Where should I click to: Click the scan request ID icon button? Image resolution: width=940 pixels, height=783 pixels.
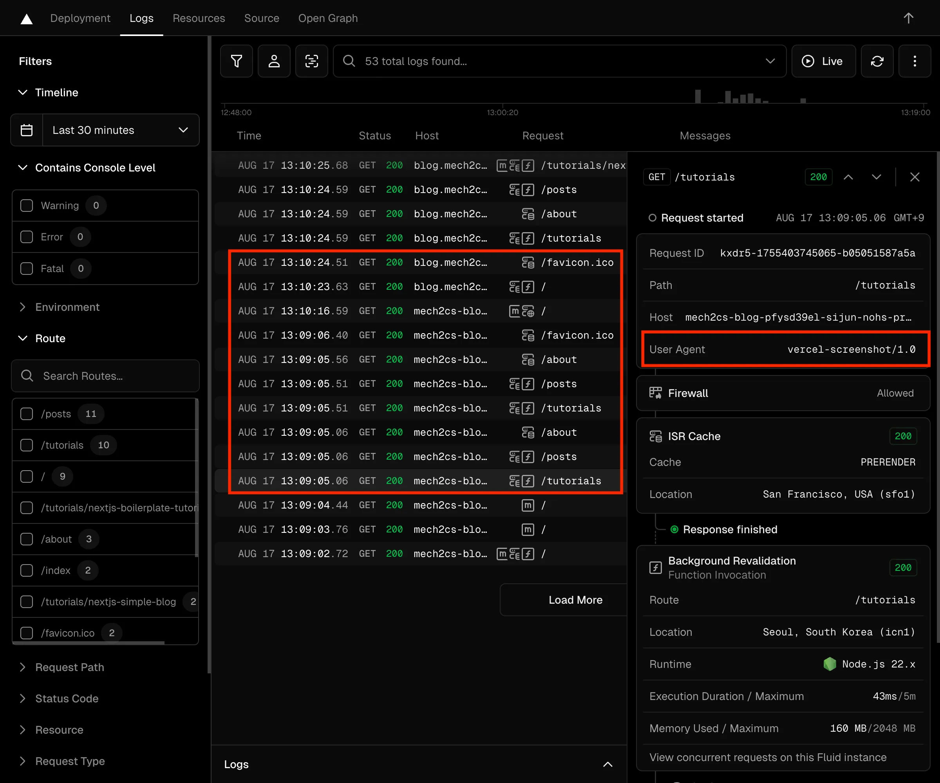click(x=311, y=61)
